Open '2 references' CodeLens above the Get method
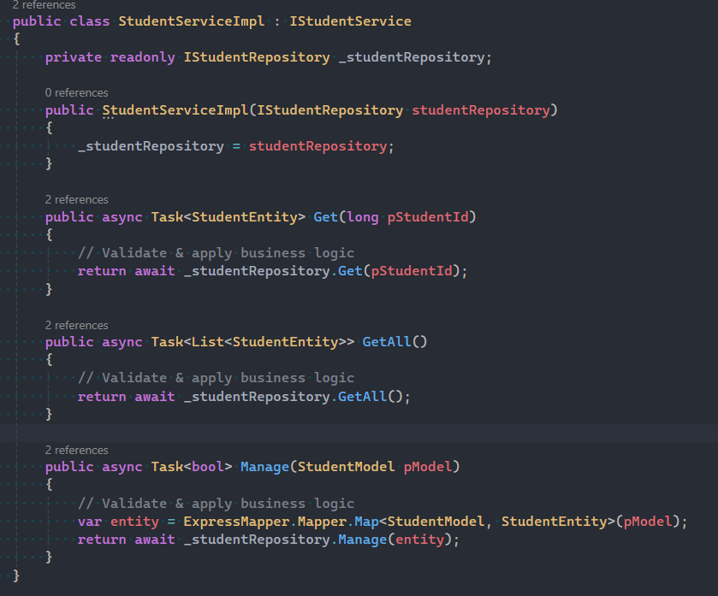 [76, 200]
